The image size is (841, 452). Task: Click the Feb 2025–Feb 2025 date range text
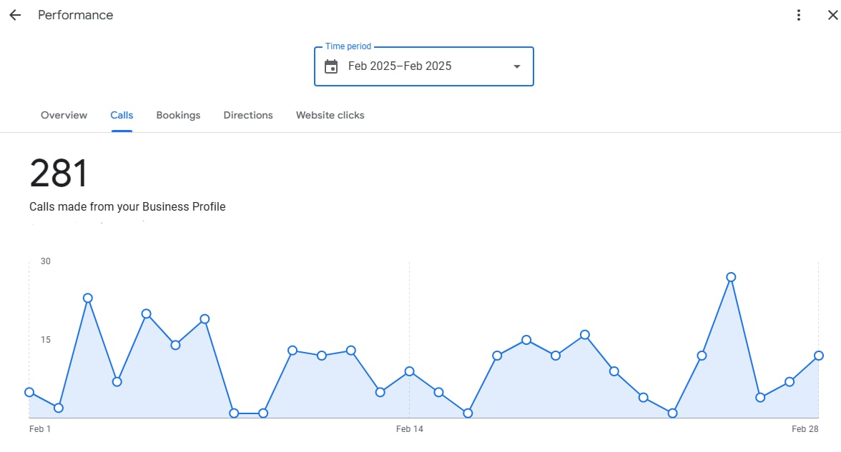[400, 66]
